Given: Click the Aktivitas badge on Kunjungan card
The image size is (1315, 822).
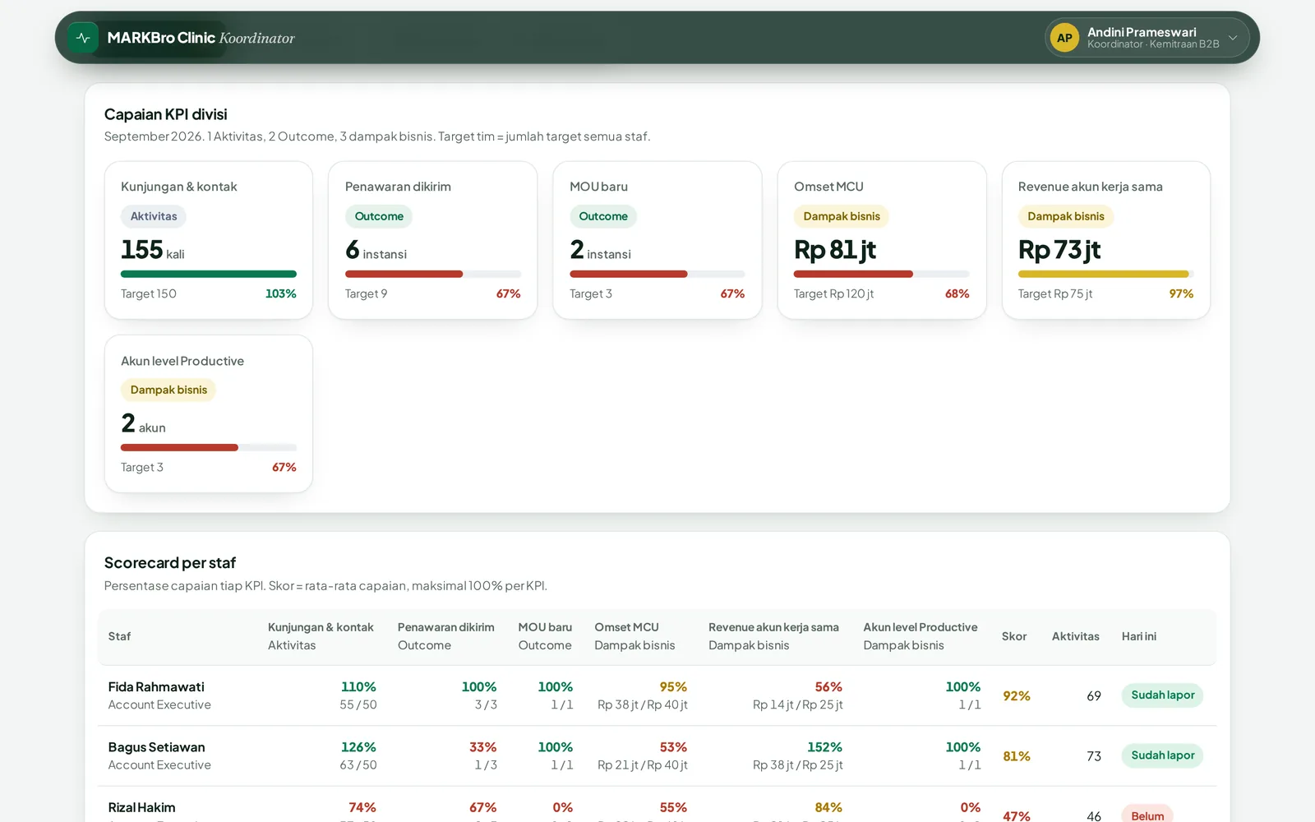Looking at the screenshot, I should pyautogui.click(x=154, y=216).
